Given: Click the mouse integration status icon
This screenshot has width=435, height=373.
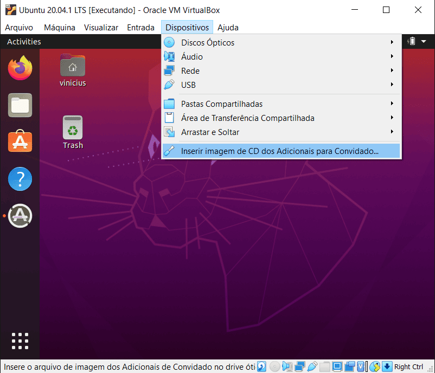Looking at the screenshot, I should coord(375,366).
